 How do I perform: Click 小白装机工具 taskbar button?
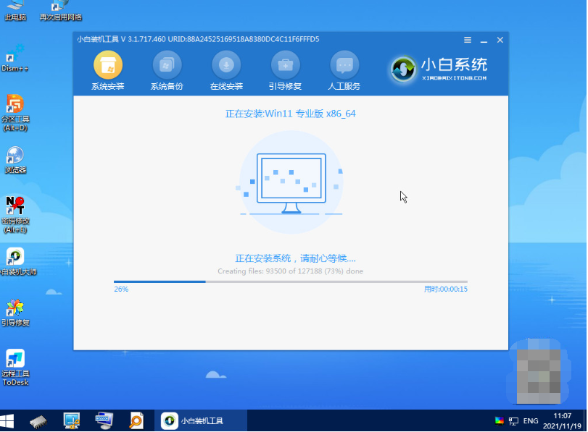point(200,420)
